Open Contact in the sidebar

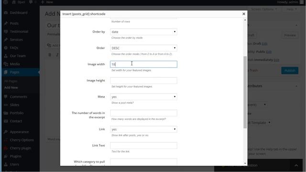coord(16,121)
